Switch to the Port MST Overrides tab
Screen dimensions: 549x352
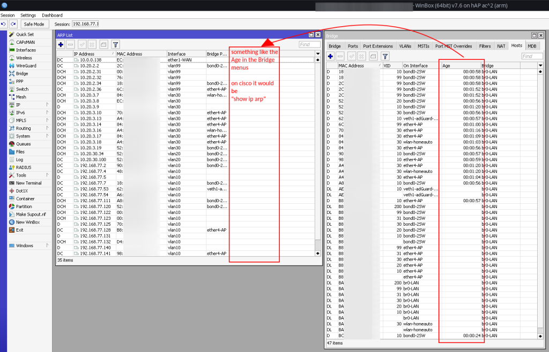[454, 45]
